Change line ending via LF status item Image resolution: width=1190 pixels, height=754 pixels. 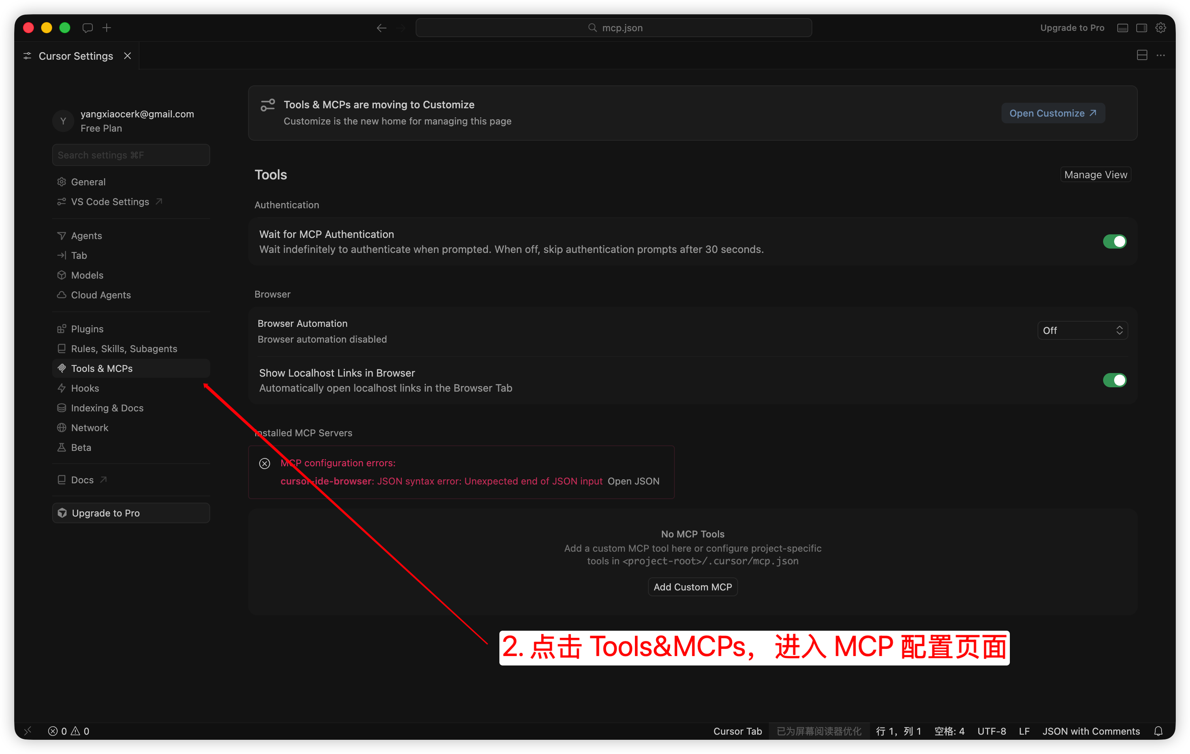1024,731
